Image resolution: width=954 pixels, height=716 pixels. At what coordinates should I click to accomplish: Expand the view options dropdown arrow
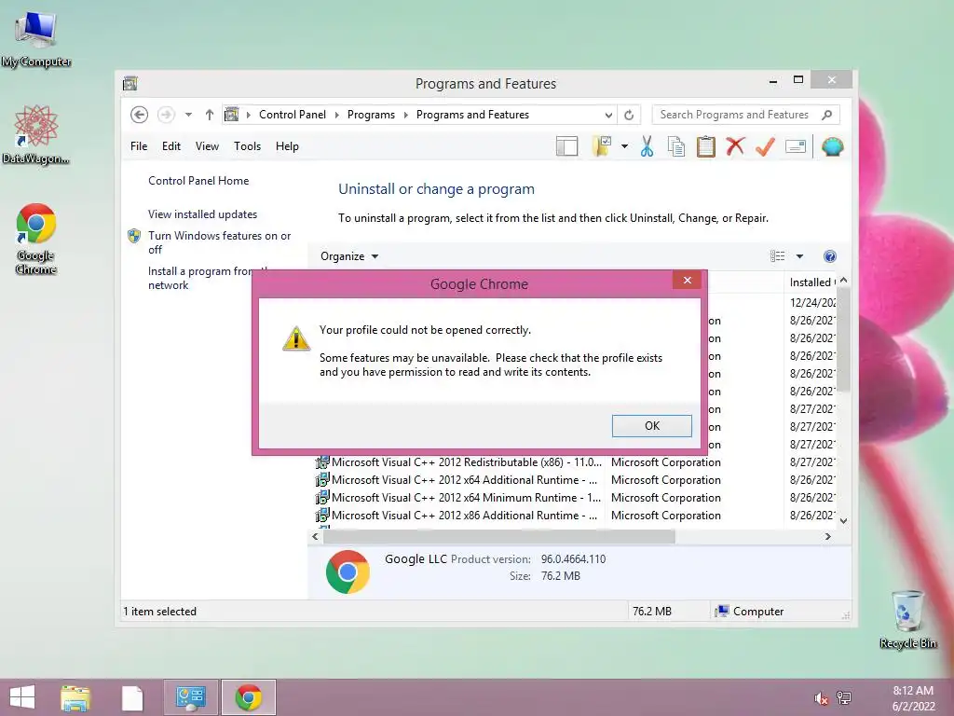pos(799,256)
